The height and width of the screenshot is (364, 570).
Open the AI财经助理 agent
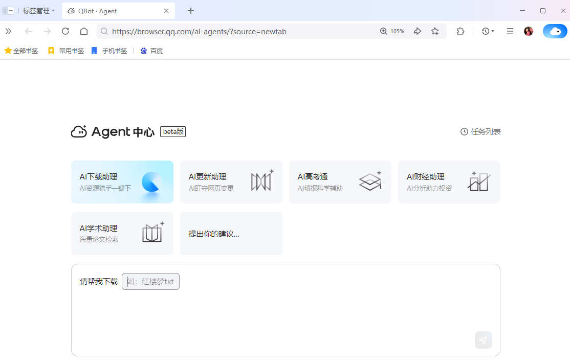(x=449, y=181)
